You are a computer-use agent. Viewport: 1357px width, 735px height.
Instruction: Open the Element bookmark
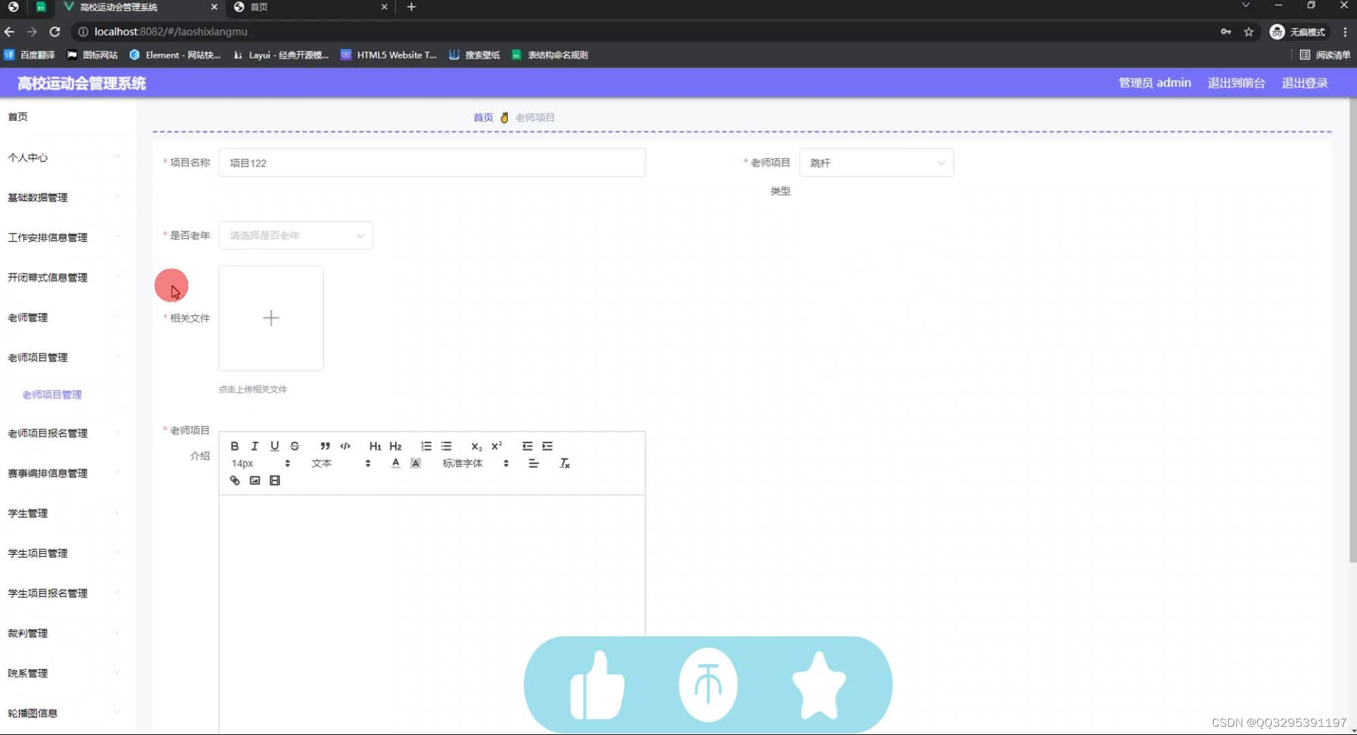point(175,54)
